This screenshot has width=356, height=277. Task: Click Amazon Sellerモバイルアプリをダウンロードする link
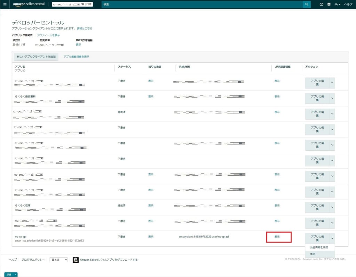point(108,260)
